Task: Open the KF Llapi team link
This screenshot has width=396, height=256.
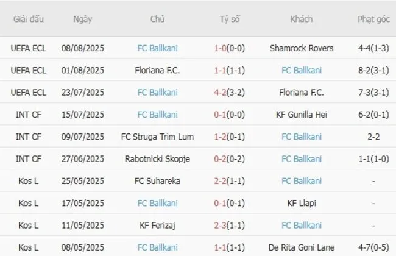Action: tap(301, 203)
